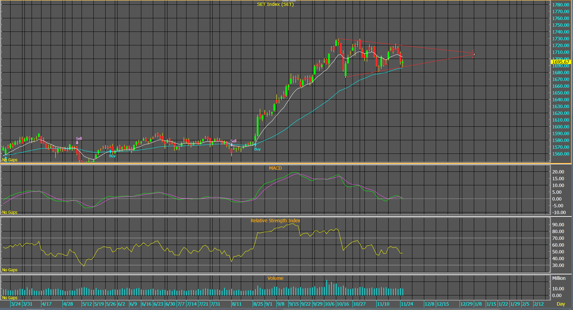Click No Gaps label in the RSI panel
The width and height of the screenshot is (573, 310).
point(10,270)
